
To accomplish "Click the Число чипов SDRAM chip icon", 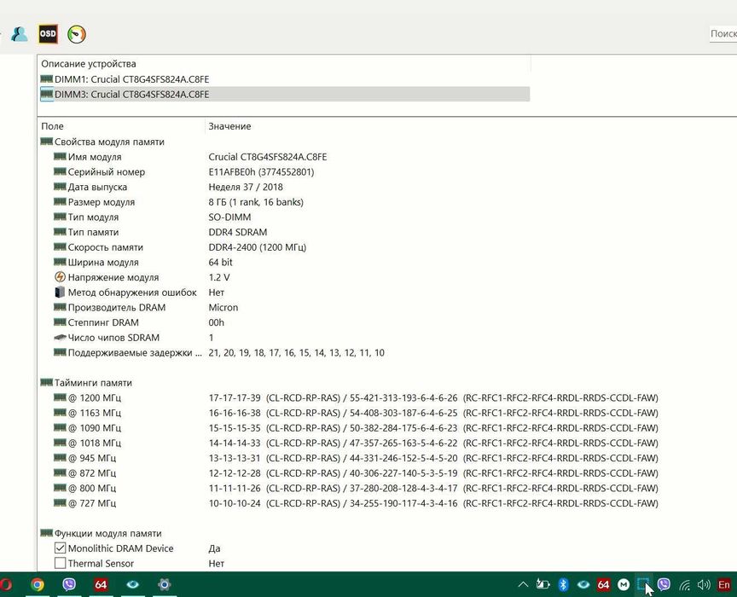I will pyautogui.click(x=60, y=337).
